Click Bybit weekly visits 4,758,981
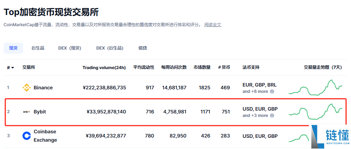Viewport: 351px width, 149px height. (x=175, y=112)
